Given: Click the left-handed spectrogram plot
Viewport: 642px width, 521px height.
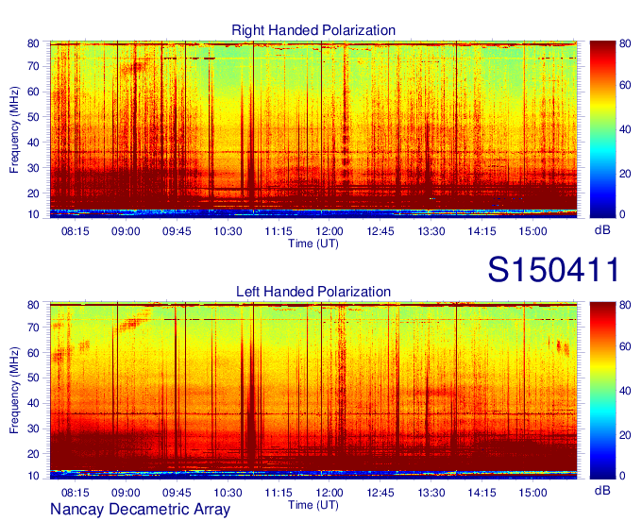Looking at the screenshot, I should pos(313,391).
